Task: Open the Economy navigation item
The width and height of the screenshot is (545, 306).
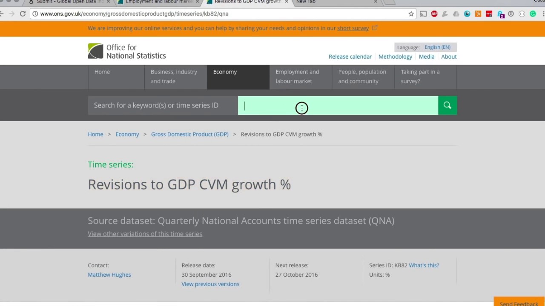Action: 238,77
